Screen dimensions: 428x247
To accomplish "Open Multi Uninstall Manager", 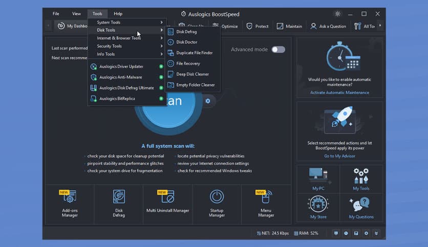I will [167, 204].
